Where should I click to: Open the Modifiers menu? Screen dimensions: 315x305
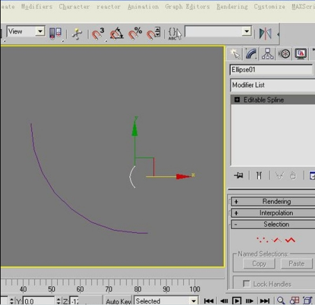tap(36, 7)
